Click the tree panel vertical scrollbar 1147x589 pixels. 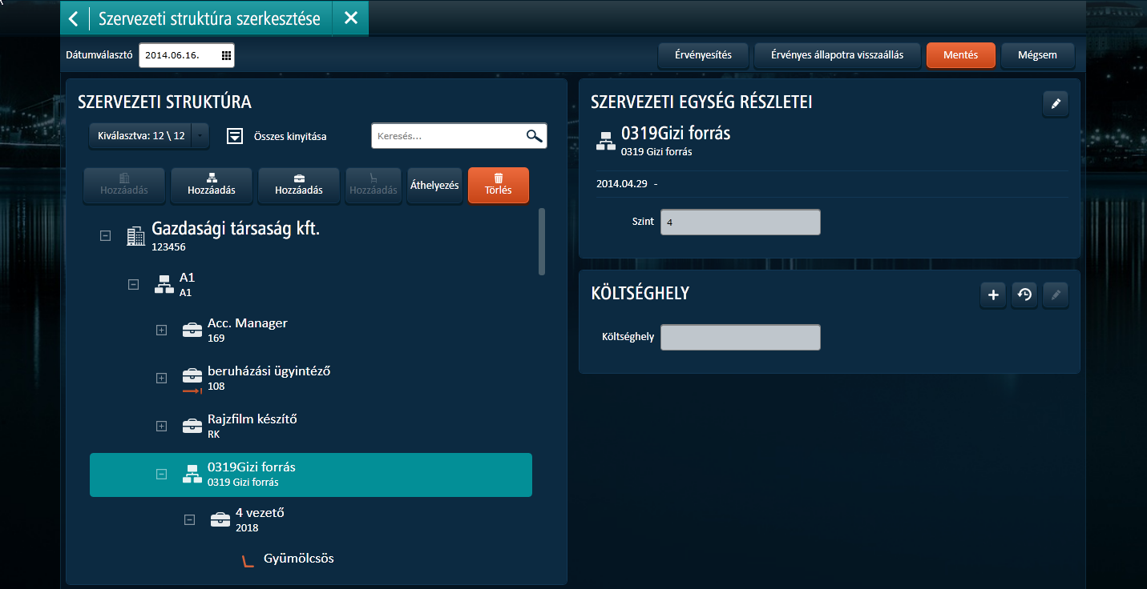pos(542,242)
